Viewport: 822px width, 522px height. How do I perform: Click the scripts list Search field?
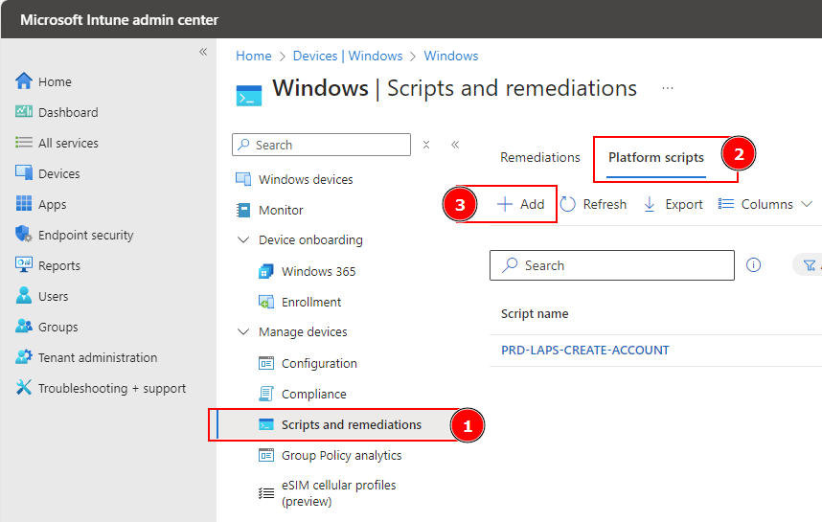(x=612, y=265)
